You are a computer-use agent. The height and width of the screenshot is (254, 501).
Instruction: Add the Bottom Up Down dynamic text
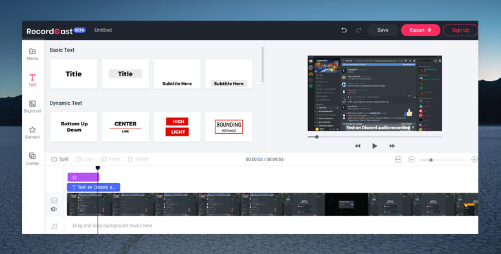coord(74,127)
